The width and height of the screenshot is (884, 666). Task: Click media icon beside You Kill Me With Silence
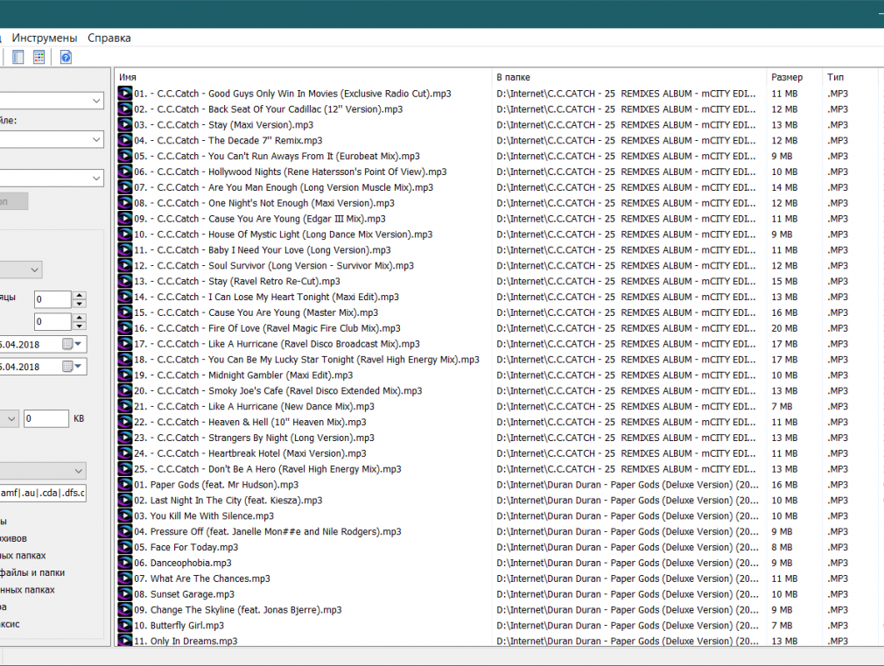point(124,516)
